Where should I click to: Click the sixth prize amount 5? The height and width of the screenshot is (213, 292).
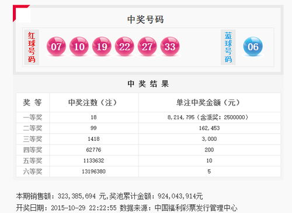(x=209, y=172)
